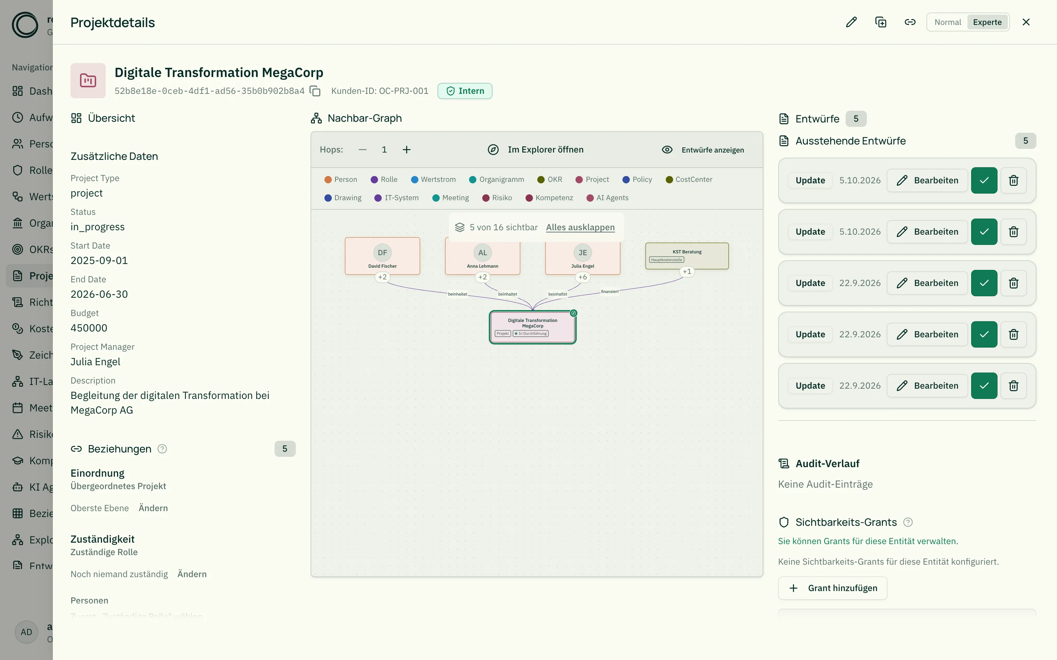Select the Digitale Transformation MegaCorp graph node

[x=533, y=327]
